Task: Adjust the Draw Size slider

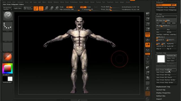Action: point(110,10)
